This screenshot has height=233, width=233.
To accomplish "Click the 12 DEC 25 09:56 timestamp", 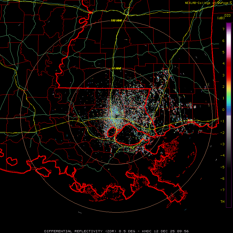I will click(172, 231).
